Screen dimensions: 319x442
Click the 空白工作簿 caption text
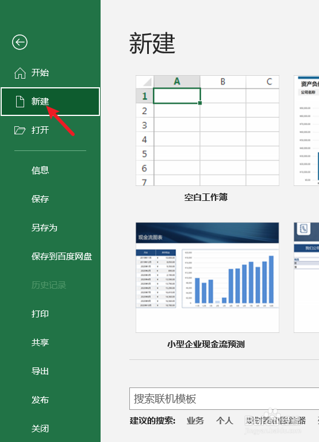click(x=206, y=197)
